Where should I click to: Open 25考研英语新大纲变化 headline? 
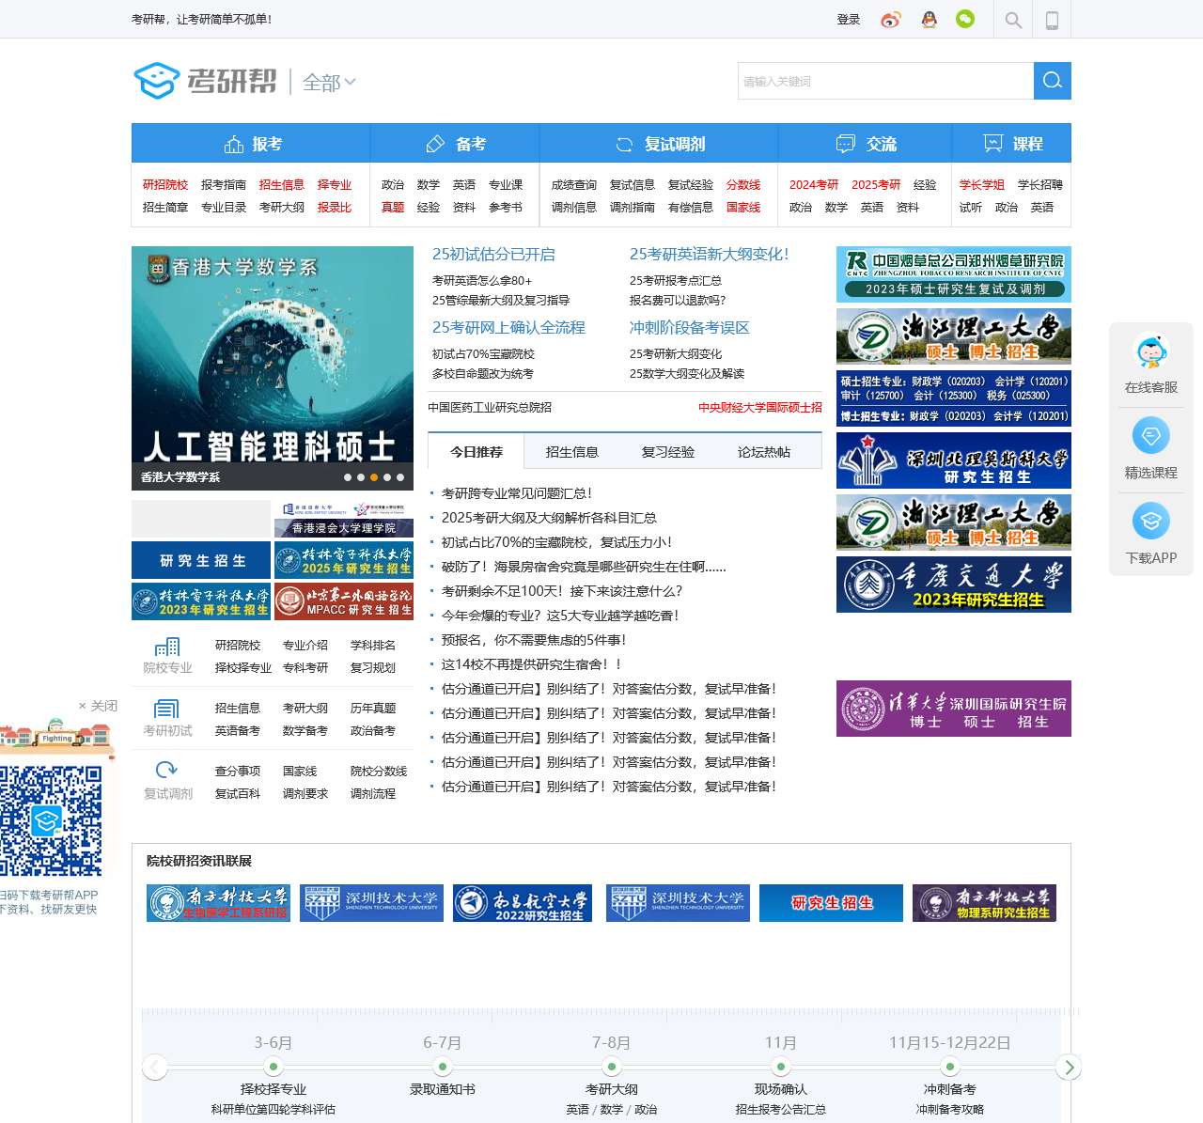710,255
